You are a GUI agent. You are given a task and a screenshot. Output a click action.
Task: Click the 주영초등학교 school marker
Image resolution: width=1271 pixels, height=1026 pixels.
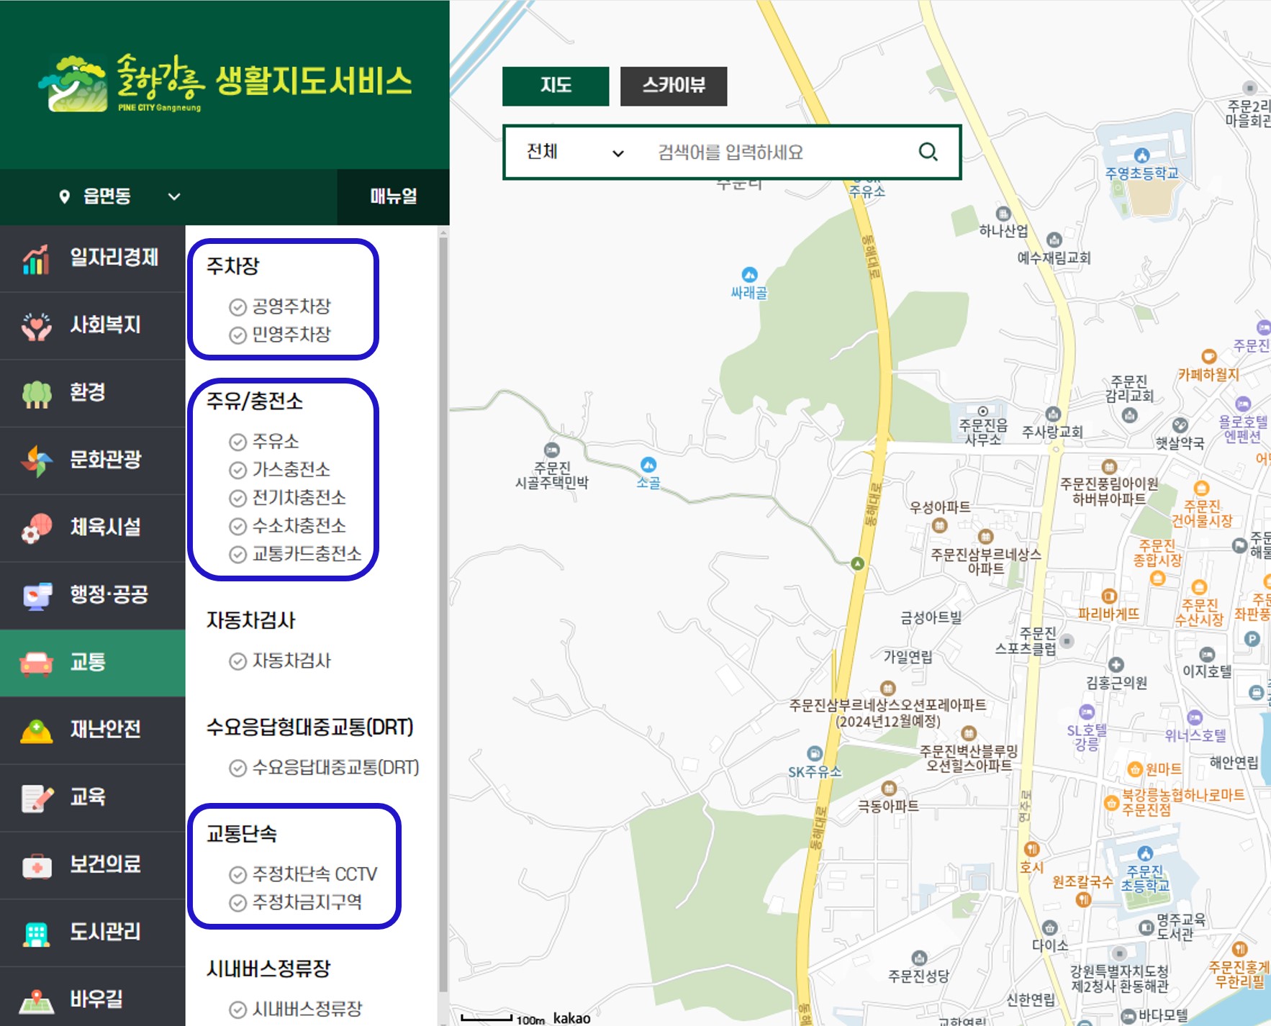(1141, 155)
